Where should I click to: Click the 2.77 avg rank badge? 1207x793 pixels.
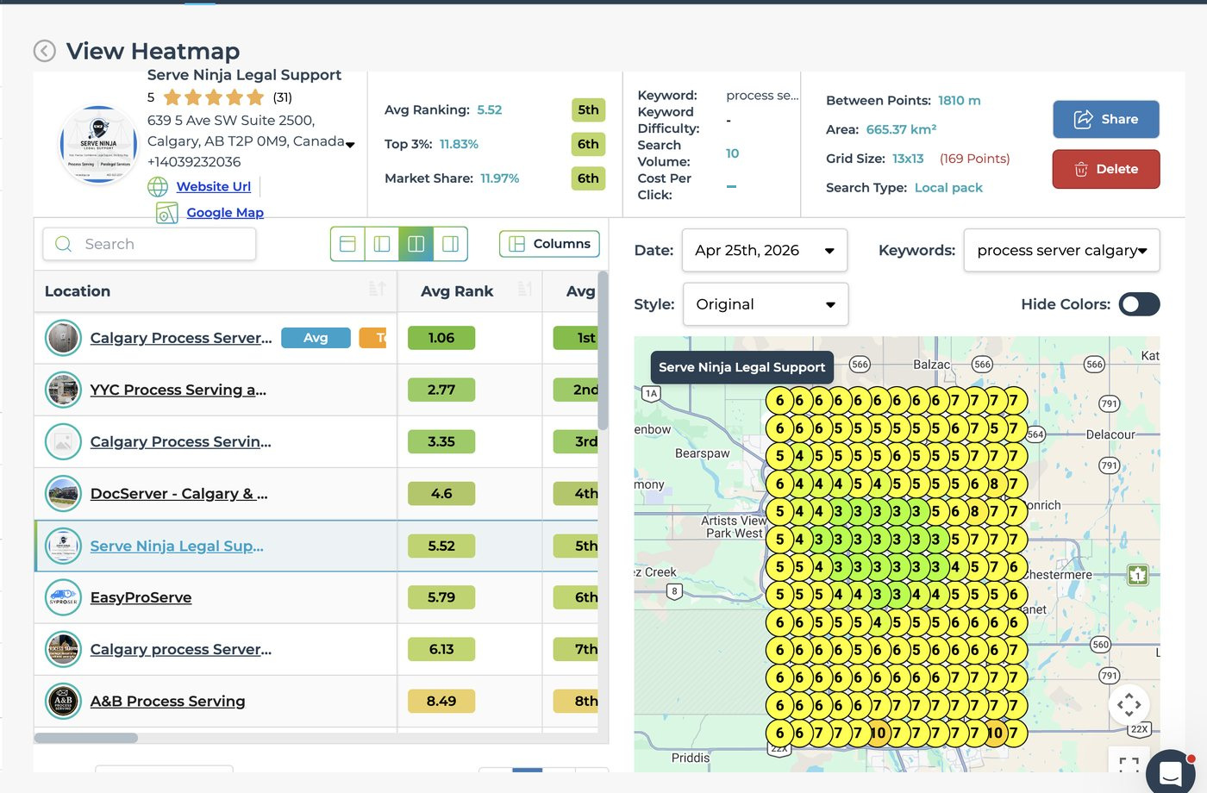pyautogui.click(x=441, y=390)
